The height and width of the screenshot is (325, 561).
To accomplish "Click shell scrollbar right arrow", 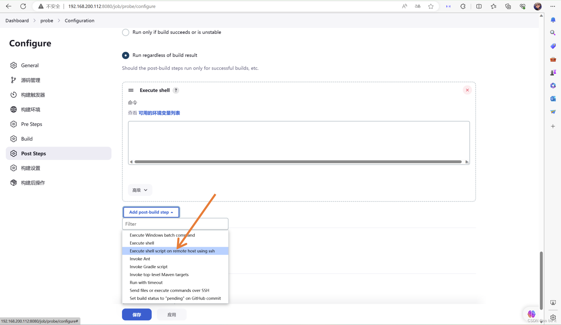I will [467, 162].
